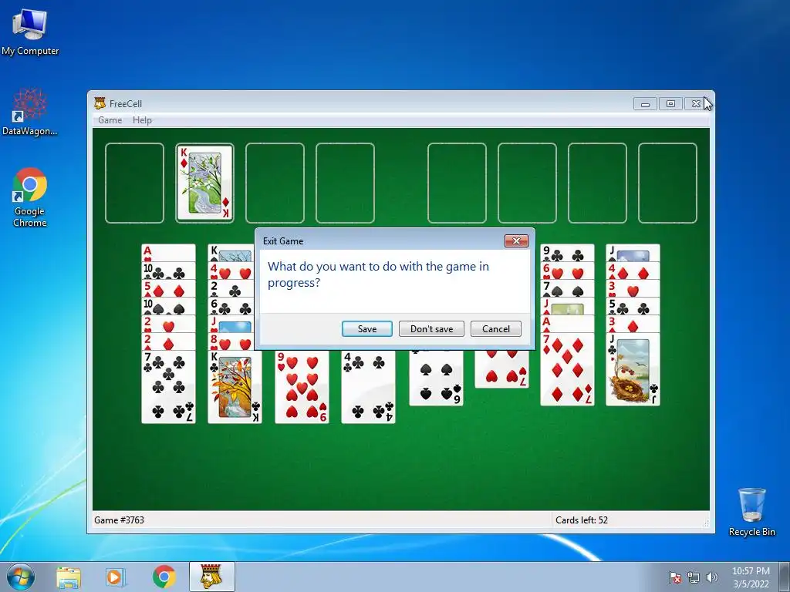This screenshot has height=592, width=790.
Task: Open Google Chrome desktop shortcut
Action: tap(30, 197)
